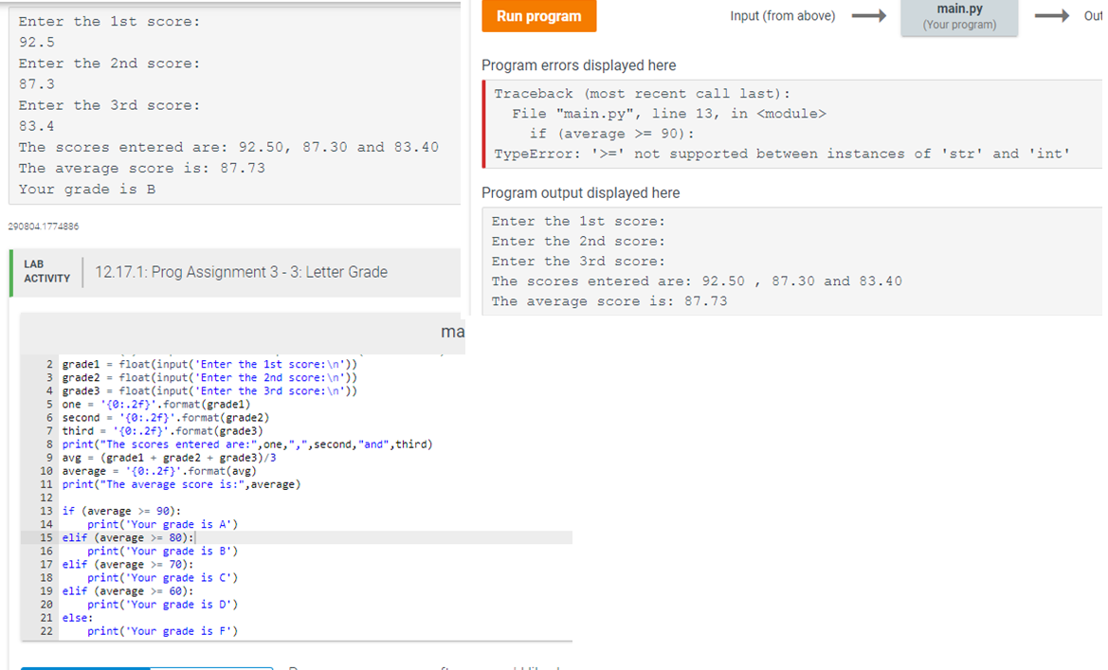Click the 290804.1774886 identifier text
This screenshot has width=1108, height=670.
point(43,226)
